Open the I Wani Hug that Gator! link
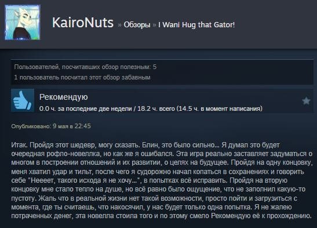This screenshot has width=317, height=228. click(196, 25)
